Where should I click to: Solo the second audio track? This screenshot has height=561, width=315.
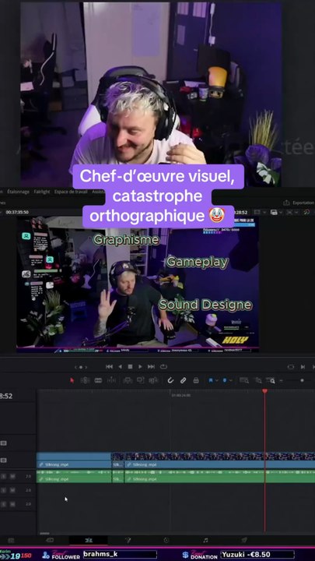point(4,490)
